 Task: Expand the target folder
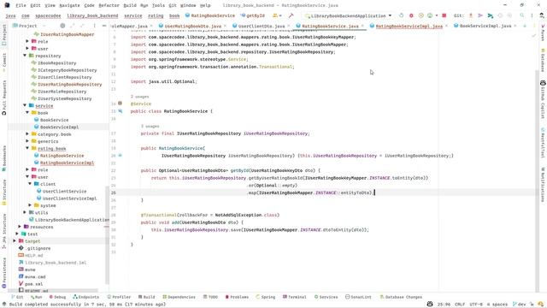[x=15, y=241]
